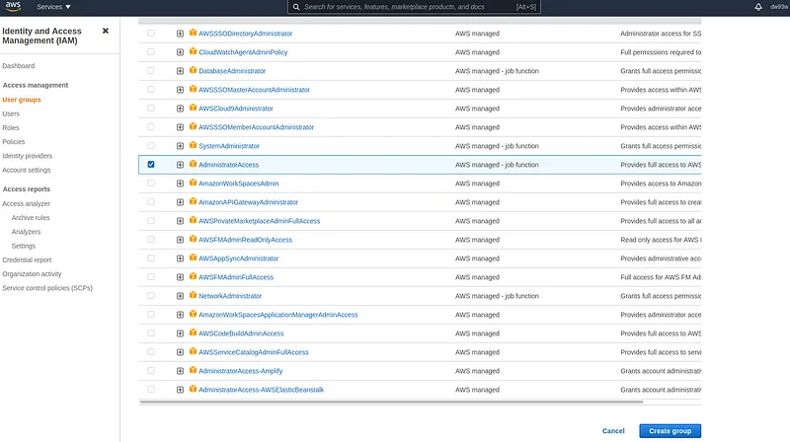Open the AdministratorAccess policy link

[228, 165]
